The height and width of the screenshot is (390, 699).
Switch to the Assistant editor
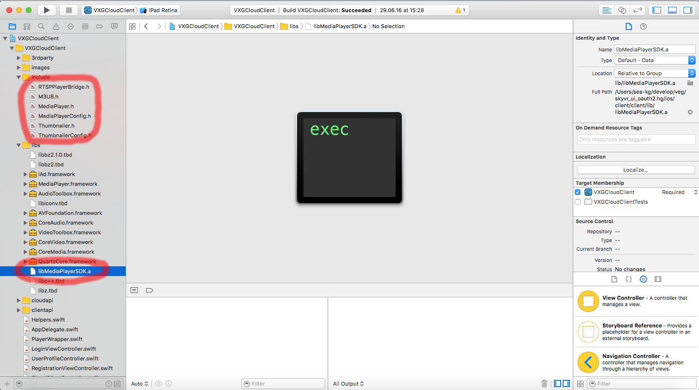click(x=622, y=10)
